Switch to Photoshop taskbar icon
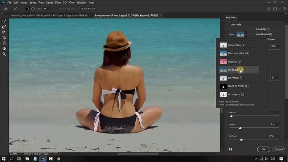The image size is (288, 162). point(43,159)
